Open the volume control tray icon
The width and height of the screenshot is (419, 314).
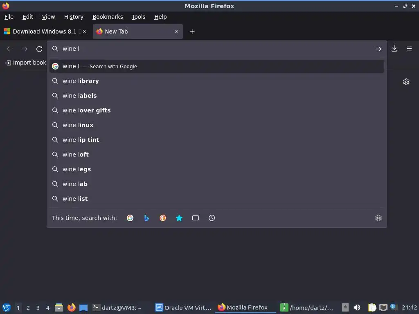pyautogui.click(x=357, y=307)
